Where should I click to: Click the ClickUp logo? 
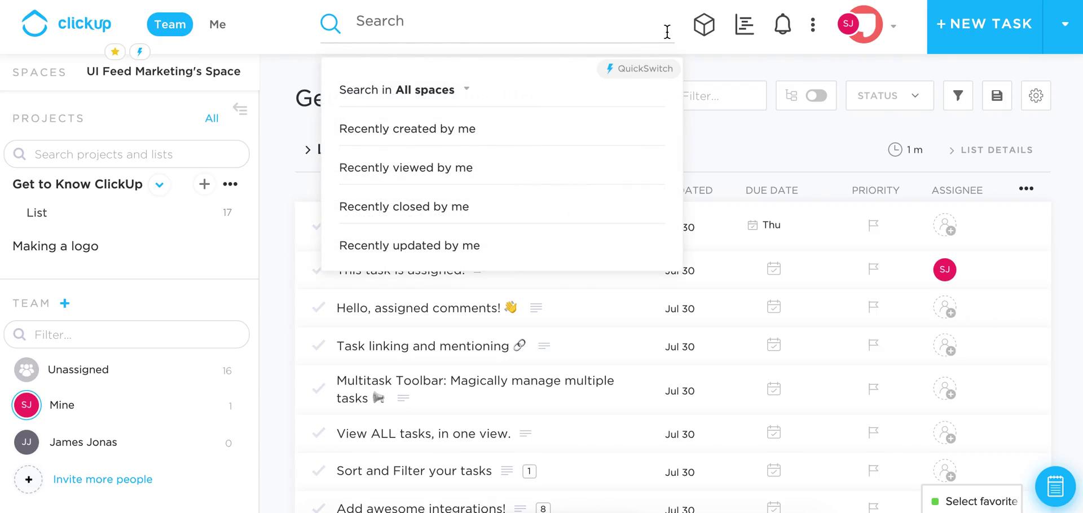click(66, 24)
